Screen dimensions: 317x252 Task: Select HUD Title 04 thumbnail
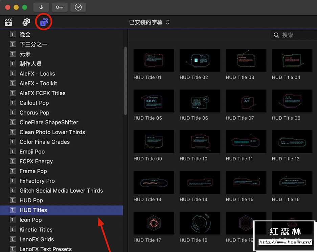tap(292, 60)
